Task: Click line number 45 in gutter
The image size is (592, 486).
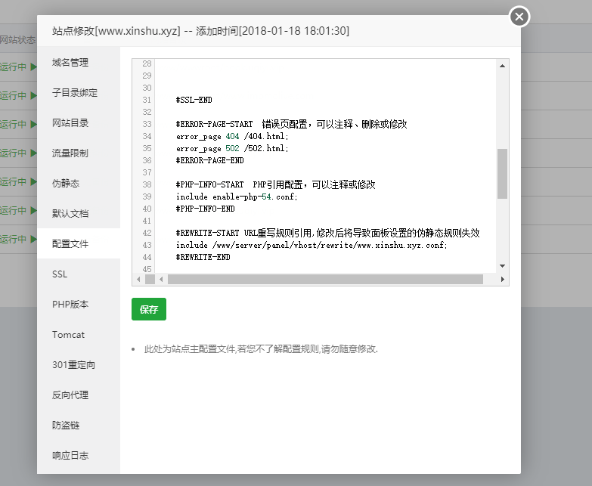Action: tap(147, 269)
